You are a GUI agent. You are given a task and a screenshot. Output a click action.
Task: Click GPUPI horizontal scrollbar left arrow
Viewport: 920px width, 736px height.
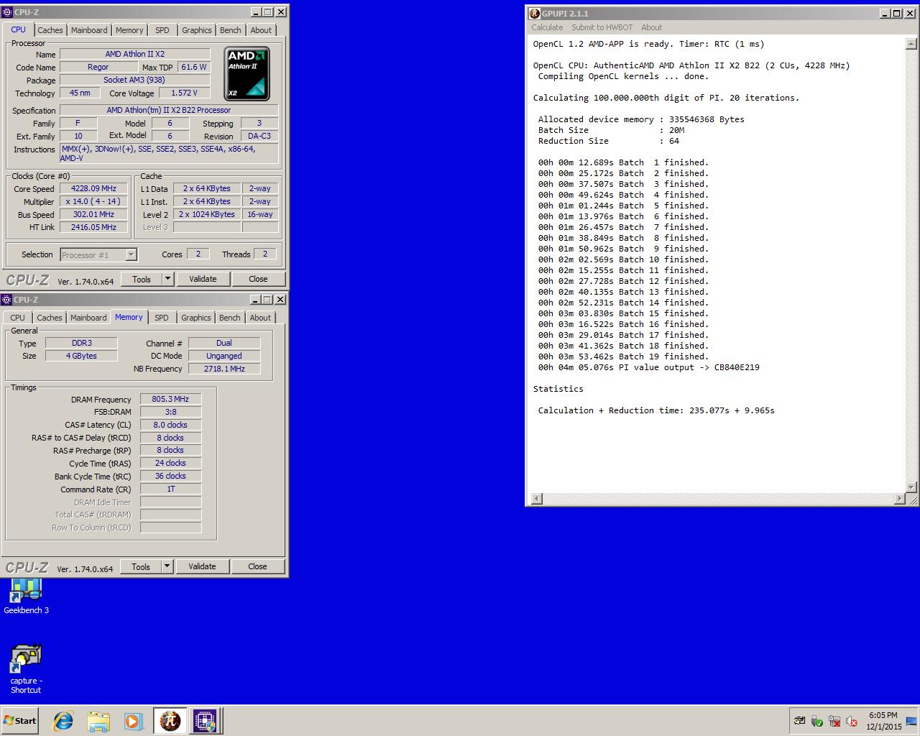pos(537,498)
